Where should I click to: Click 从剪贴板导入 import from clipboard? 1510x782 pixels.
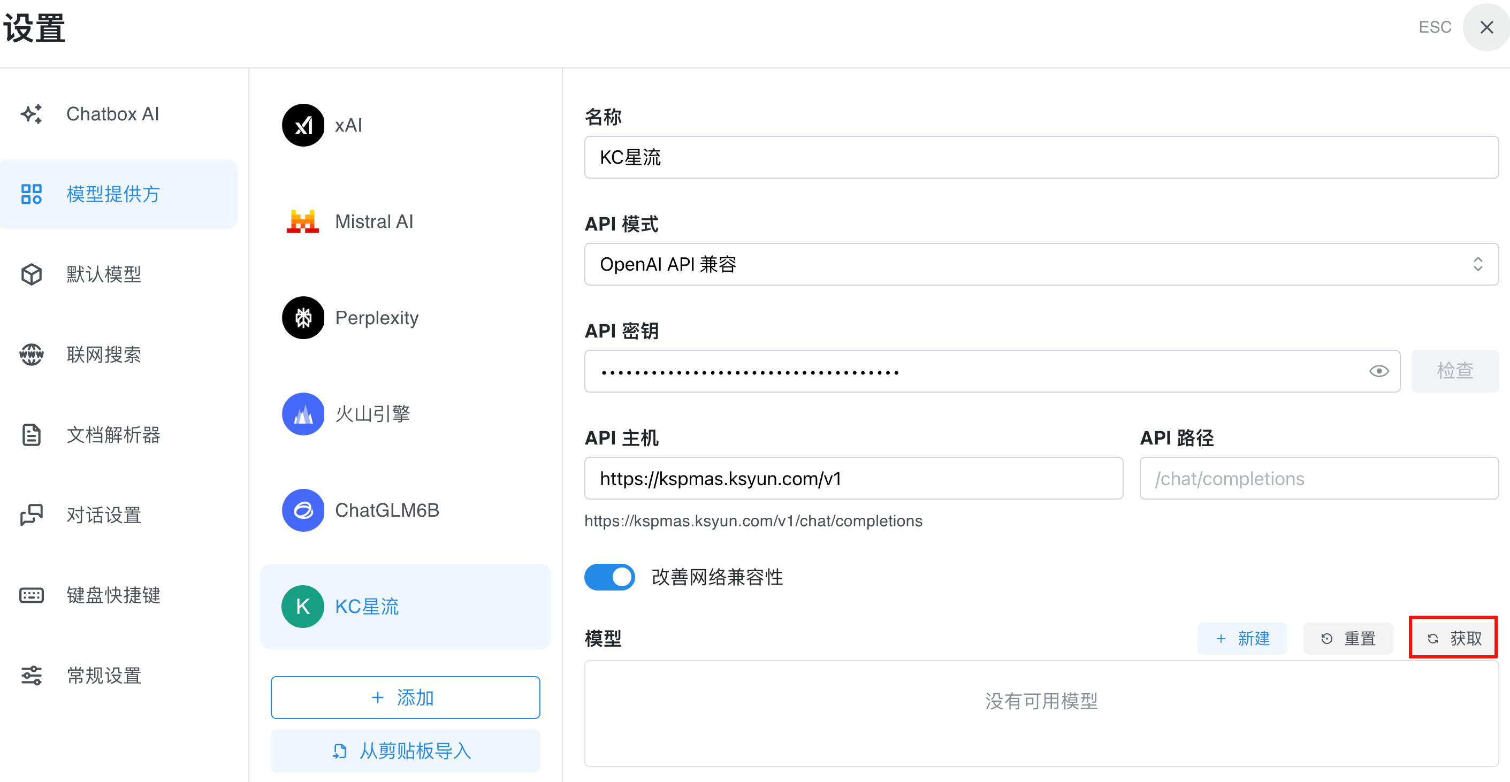click(405, 750)
